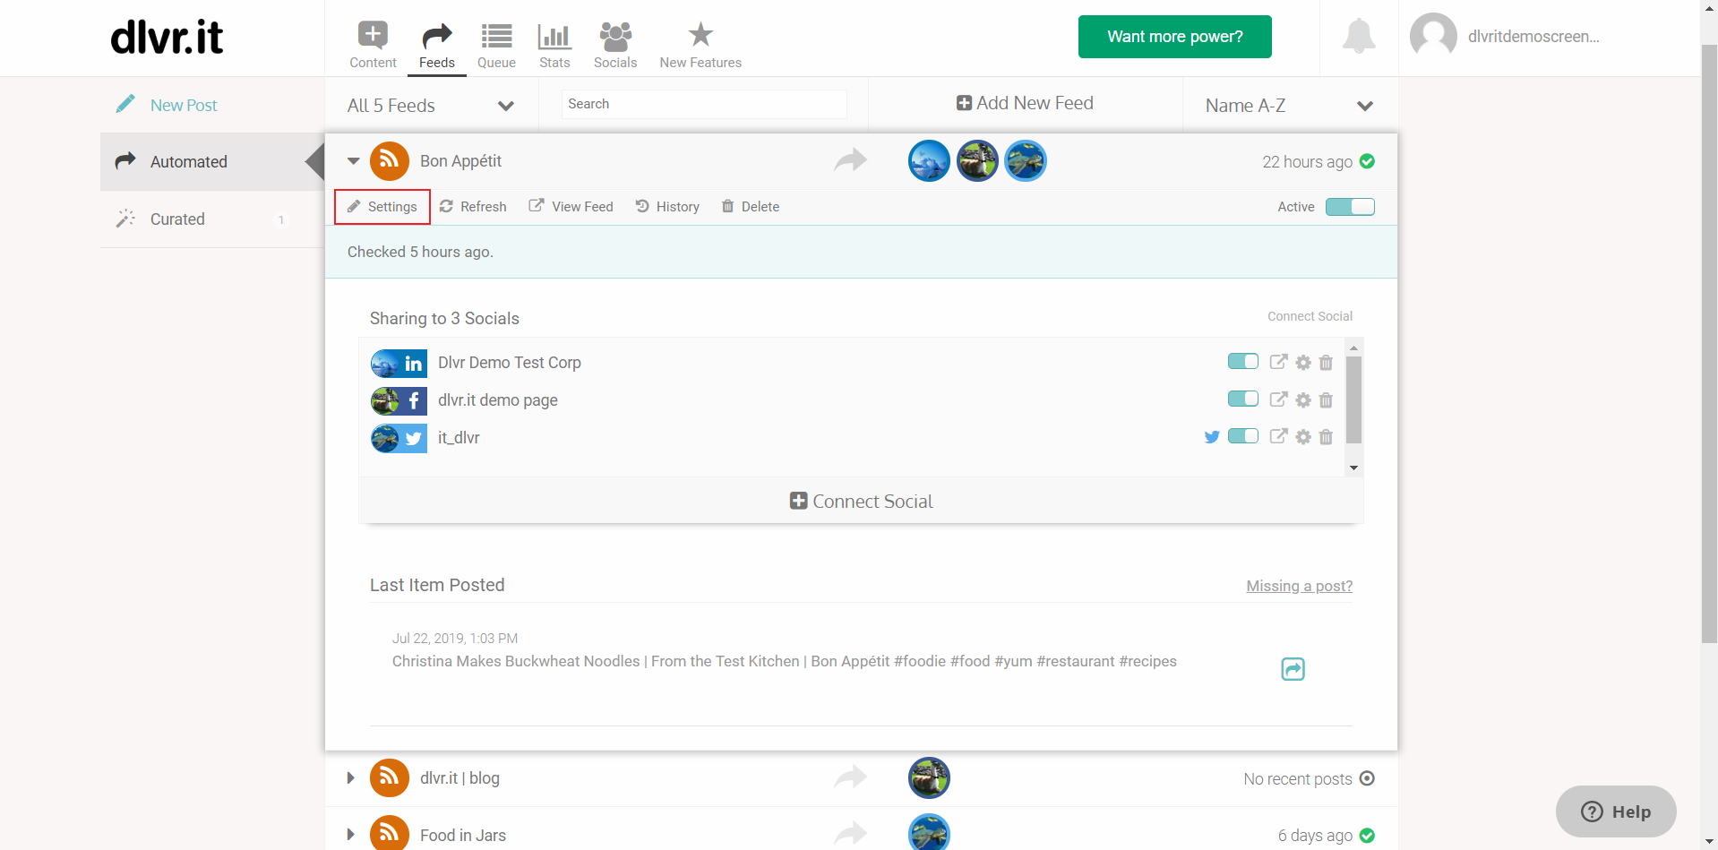Expand the dlvr.it | blog feed row
This screenshot has height=850, width=1718.
350,778
